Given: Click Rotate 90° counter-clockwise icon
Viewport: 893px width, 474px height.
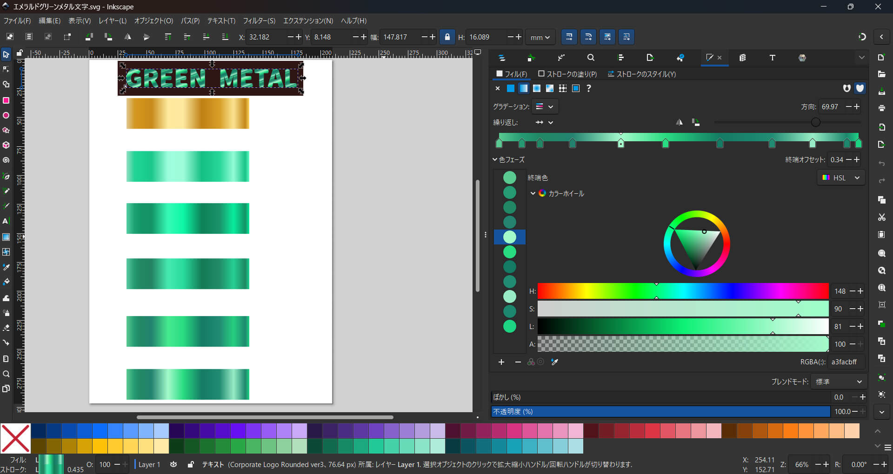Looking at the screenshot, I should [x=89, y=37].
